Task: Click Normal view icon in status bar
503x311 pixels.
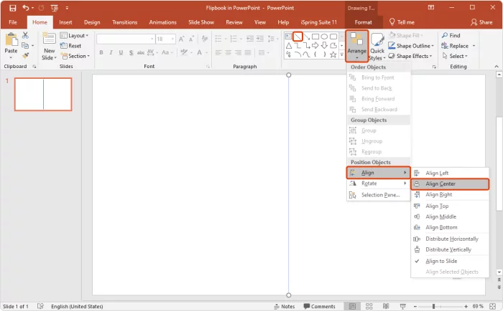Action: point(352,307)
